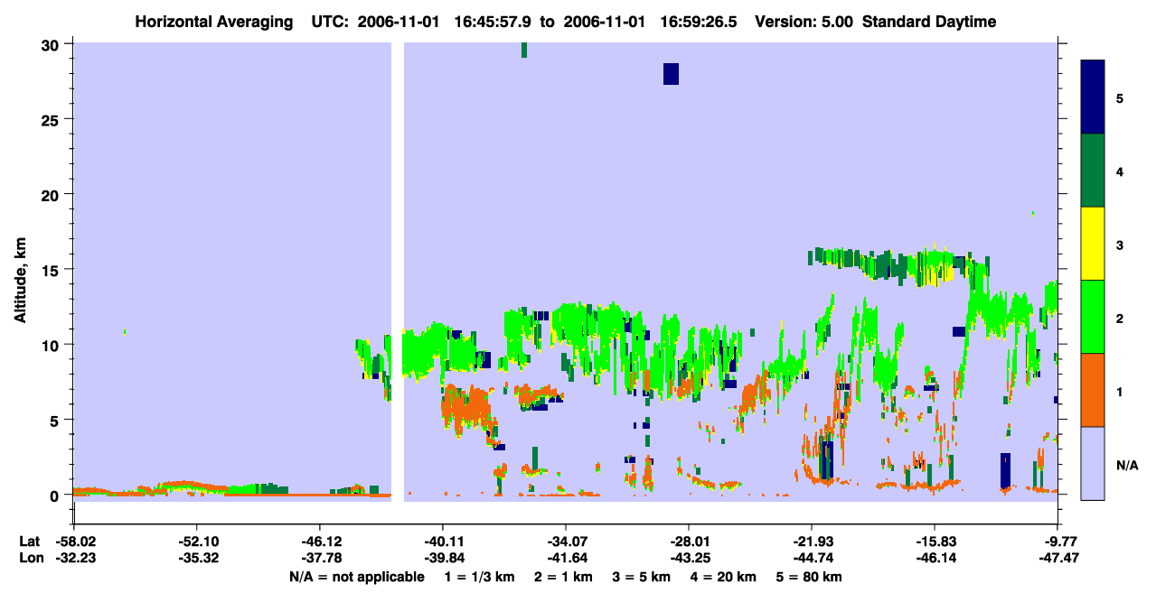Select the start time 16:45:57.9 in the title
The height and width of the screenshot is (602, 1175).
click(492, 22)
